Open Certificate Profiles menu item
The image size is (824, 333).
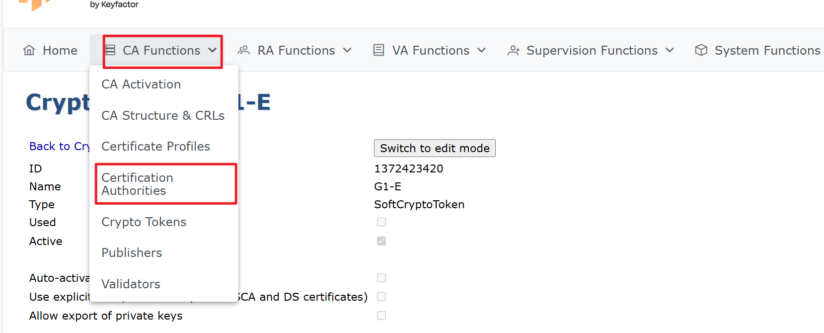point(155,147)
